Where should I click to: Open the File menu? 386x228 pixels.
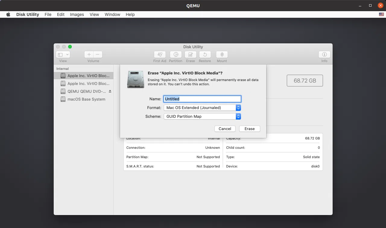pos(48,14)
